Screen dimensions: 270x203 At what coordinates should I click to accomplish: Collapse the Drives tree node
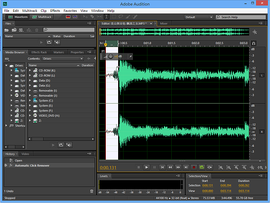tap(6, 66)
